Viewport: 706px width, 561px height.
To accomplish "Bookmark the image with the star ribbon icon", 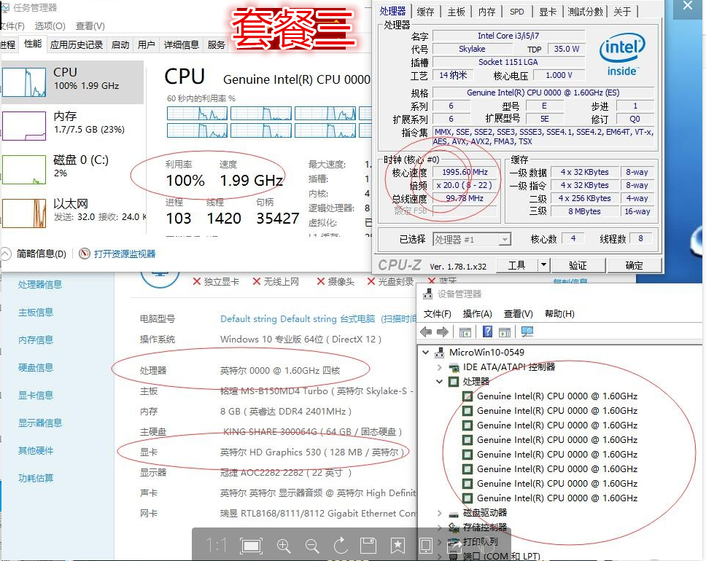I will click(x=397, y=546).
